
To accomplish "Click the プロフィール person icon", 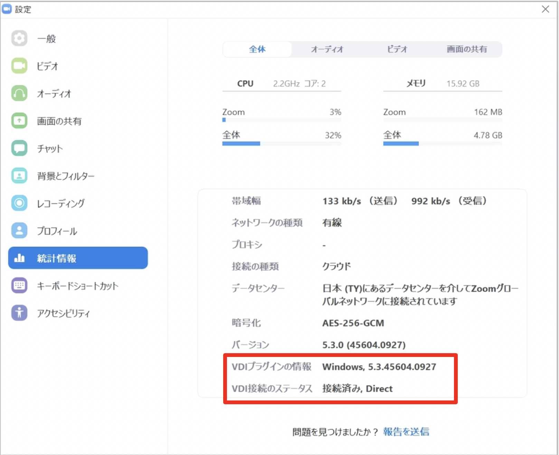I will pyautogui.click(x=19, y=231).
